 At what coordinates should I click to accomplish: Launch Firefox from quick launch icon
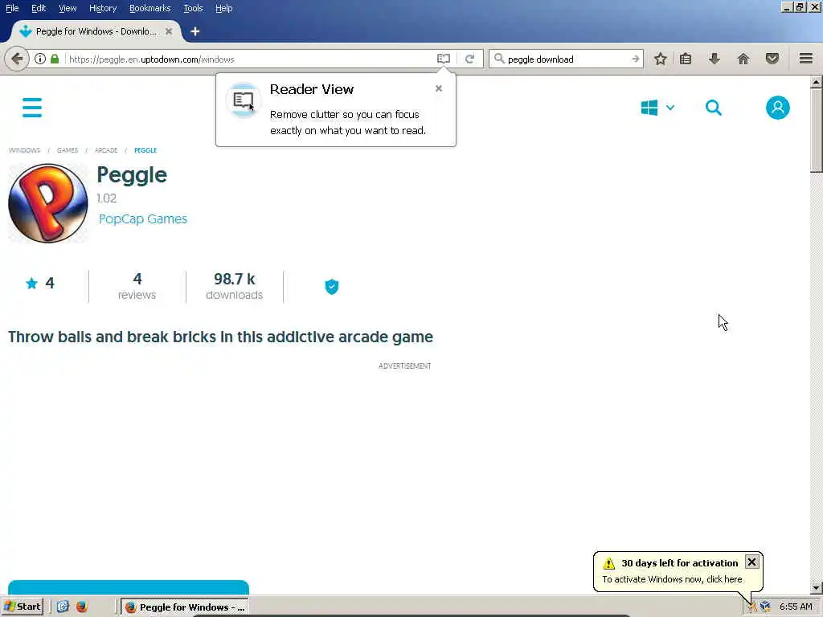(x=82, y=607)
